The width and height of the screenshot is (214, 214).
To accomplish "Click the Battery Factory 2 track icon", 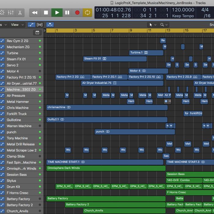I will tap(2, 205).
